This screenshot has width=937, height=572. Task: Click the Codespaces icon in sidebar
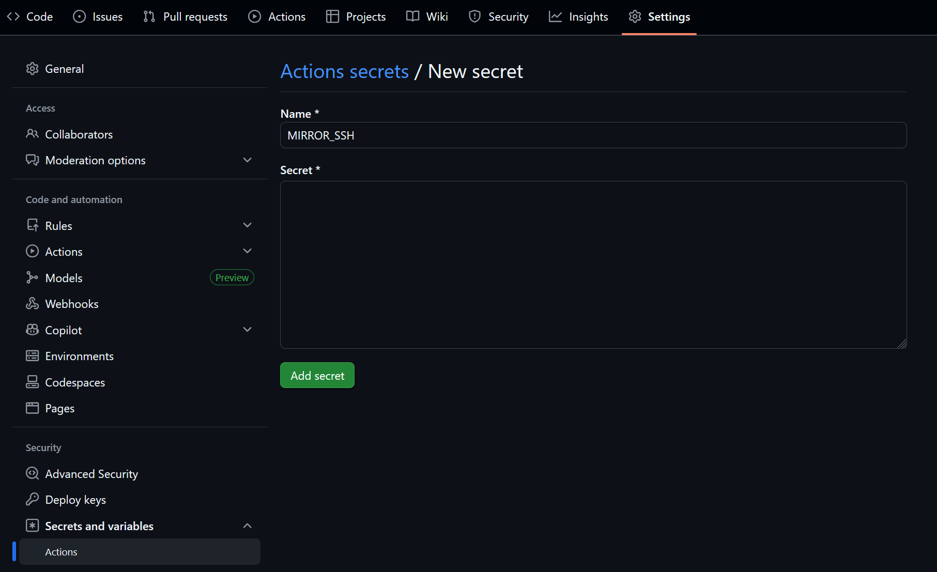click(x=32, y=382)
